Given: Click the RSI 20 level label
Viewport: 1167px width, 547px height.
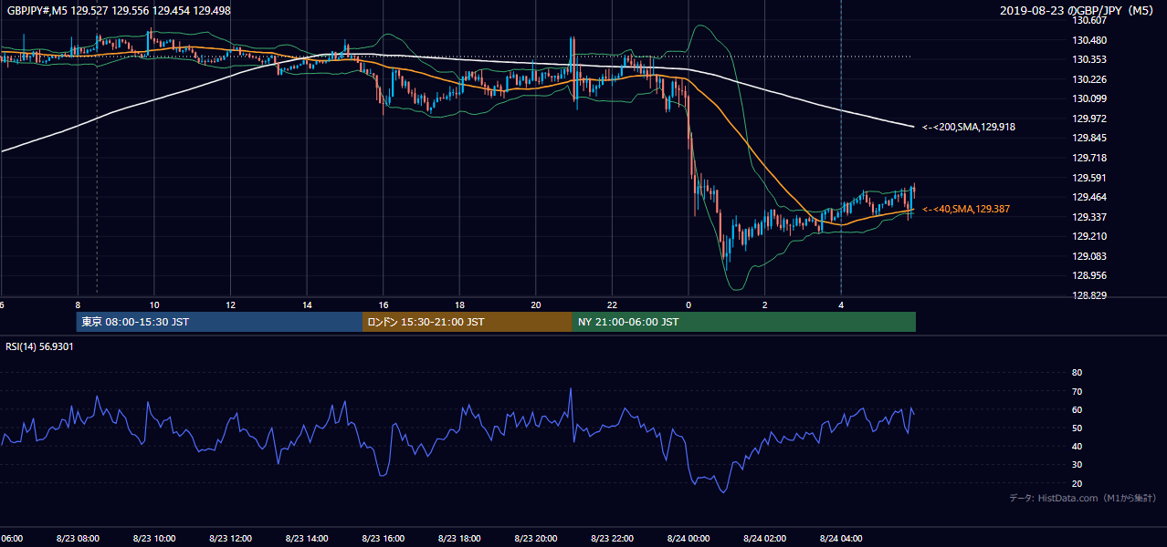Looking at the screenshot, I should 1077,483.
